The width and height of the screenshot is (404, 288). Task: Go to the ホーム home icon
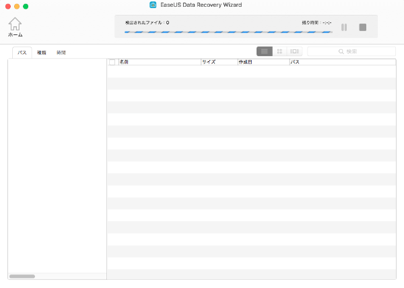(x=15, y=27)
